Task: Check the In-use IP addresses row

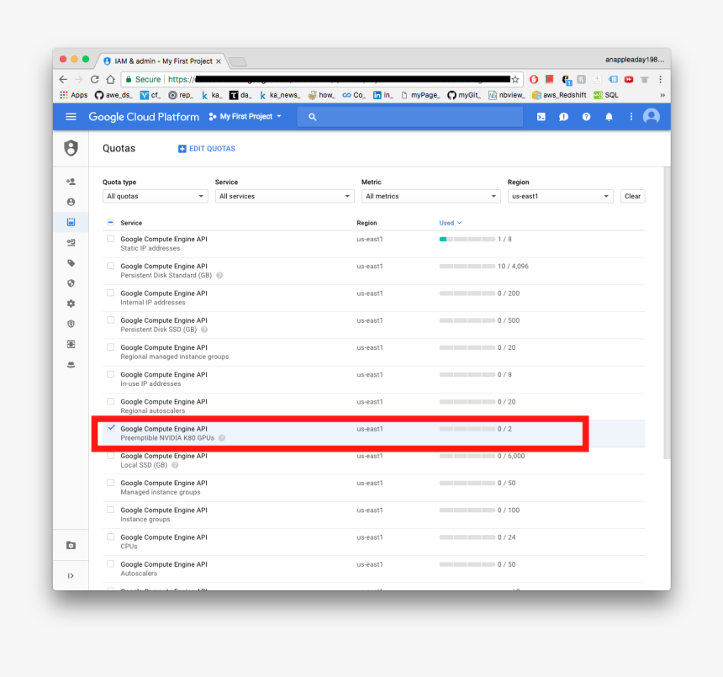Action: [x=110, y=374]
